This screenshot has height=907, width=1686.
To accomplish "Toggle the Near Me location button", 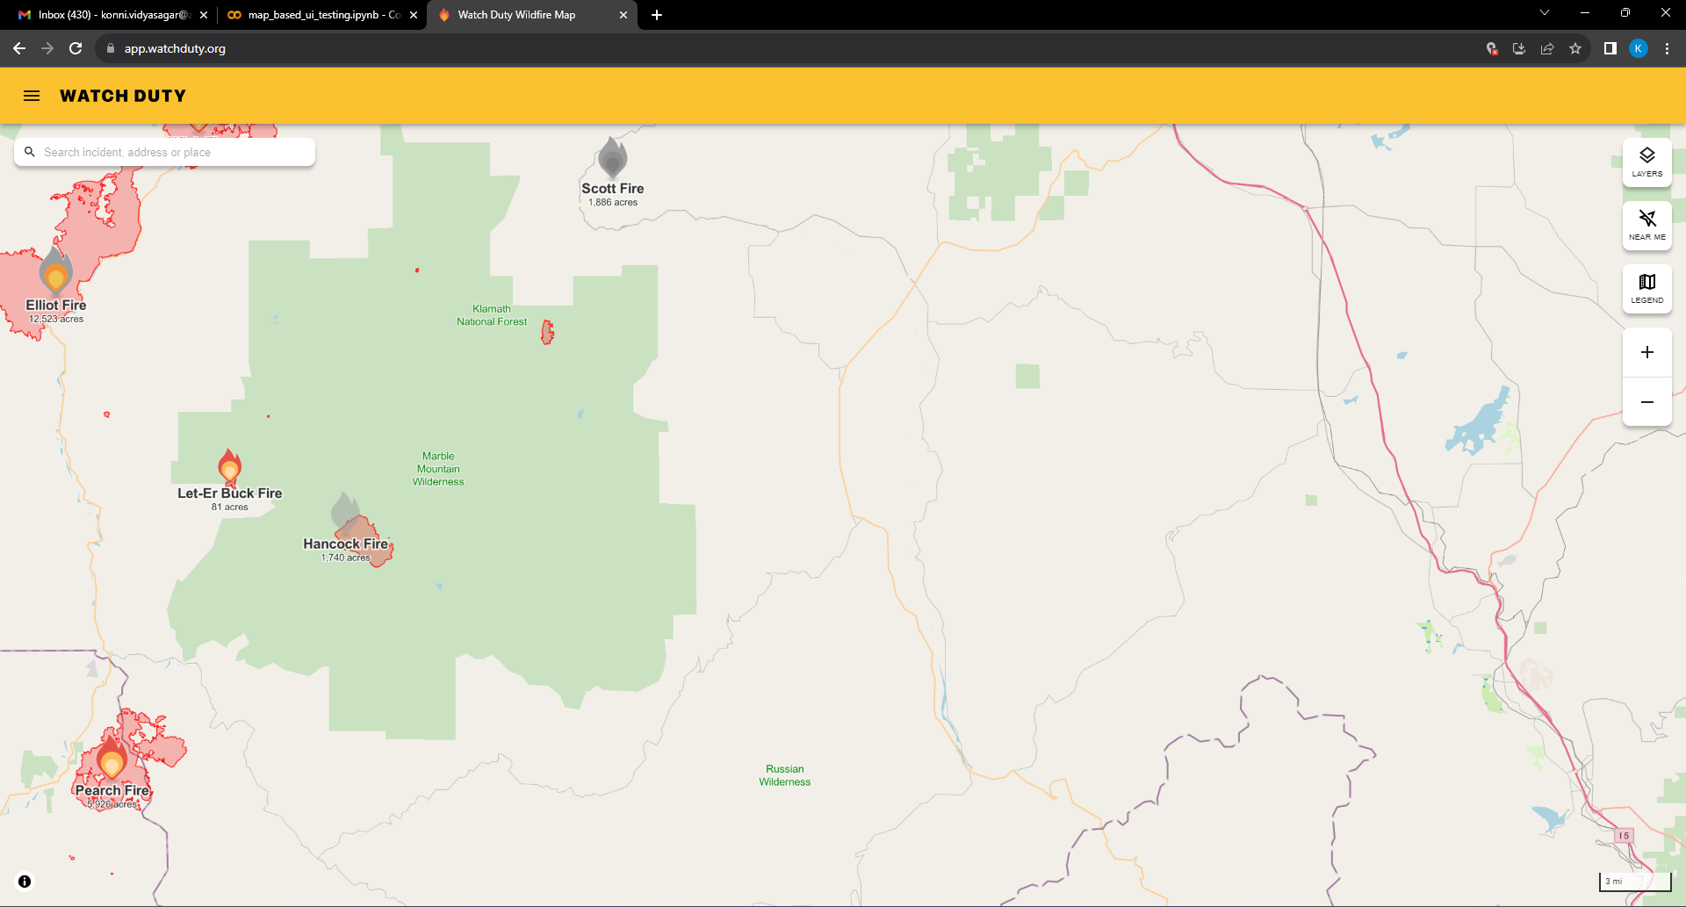I will (1646, 225).
